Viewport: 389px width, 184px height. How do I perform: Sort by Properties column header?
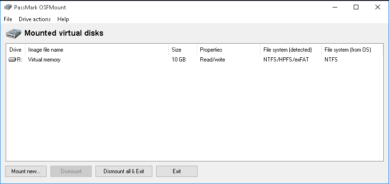point(229,50)
